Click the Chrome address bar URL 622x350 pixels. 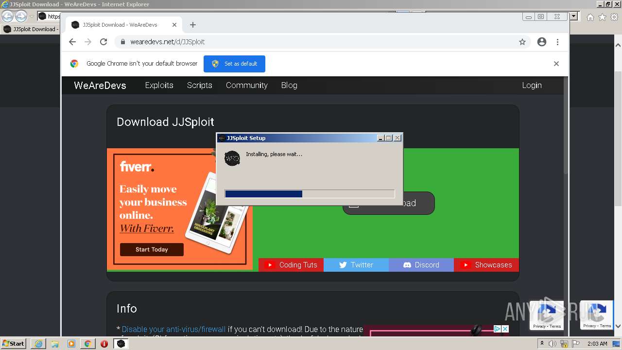coord(167,42)
